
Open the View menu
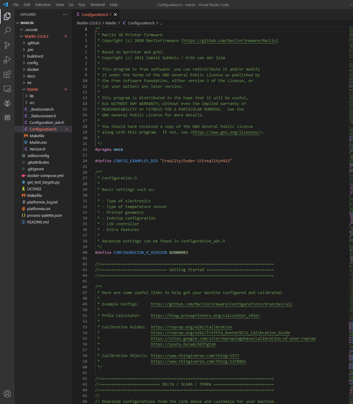[60, 5]
